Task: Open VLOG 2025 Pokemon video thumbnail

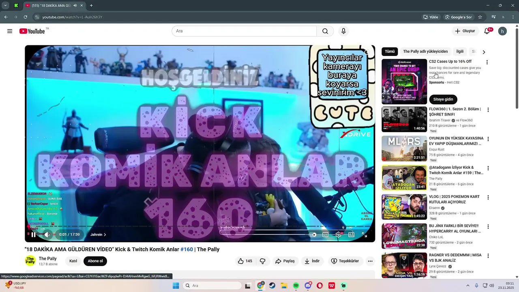Action: coord(404,207)
